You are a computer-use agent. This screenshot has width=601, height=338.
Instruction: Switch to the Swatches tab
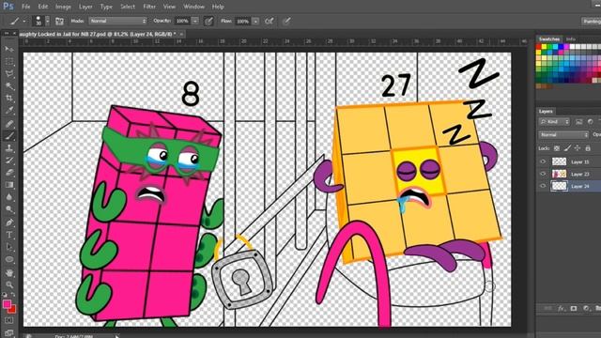coord(548,39)
